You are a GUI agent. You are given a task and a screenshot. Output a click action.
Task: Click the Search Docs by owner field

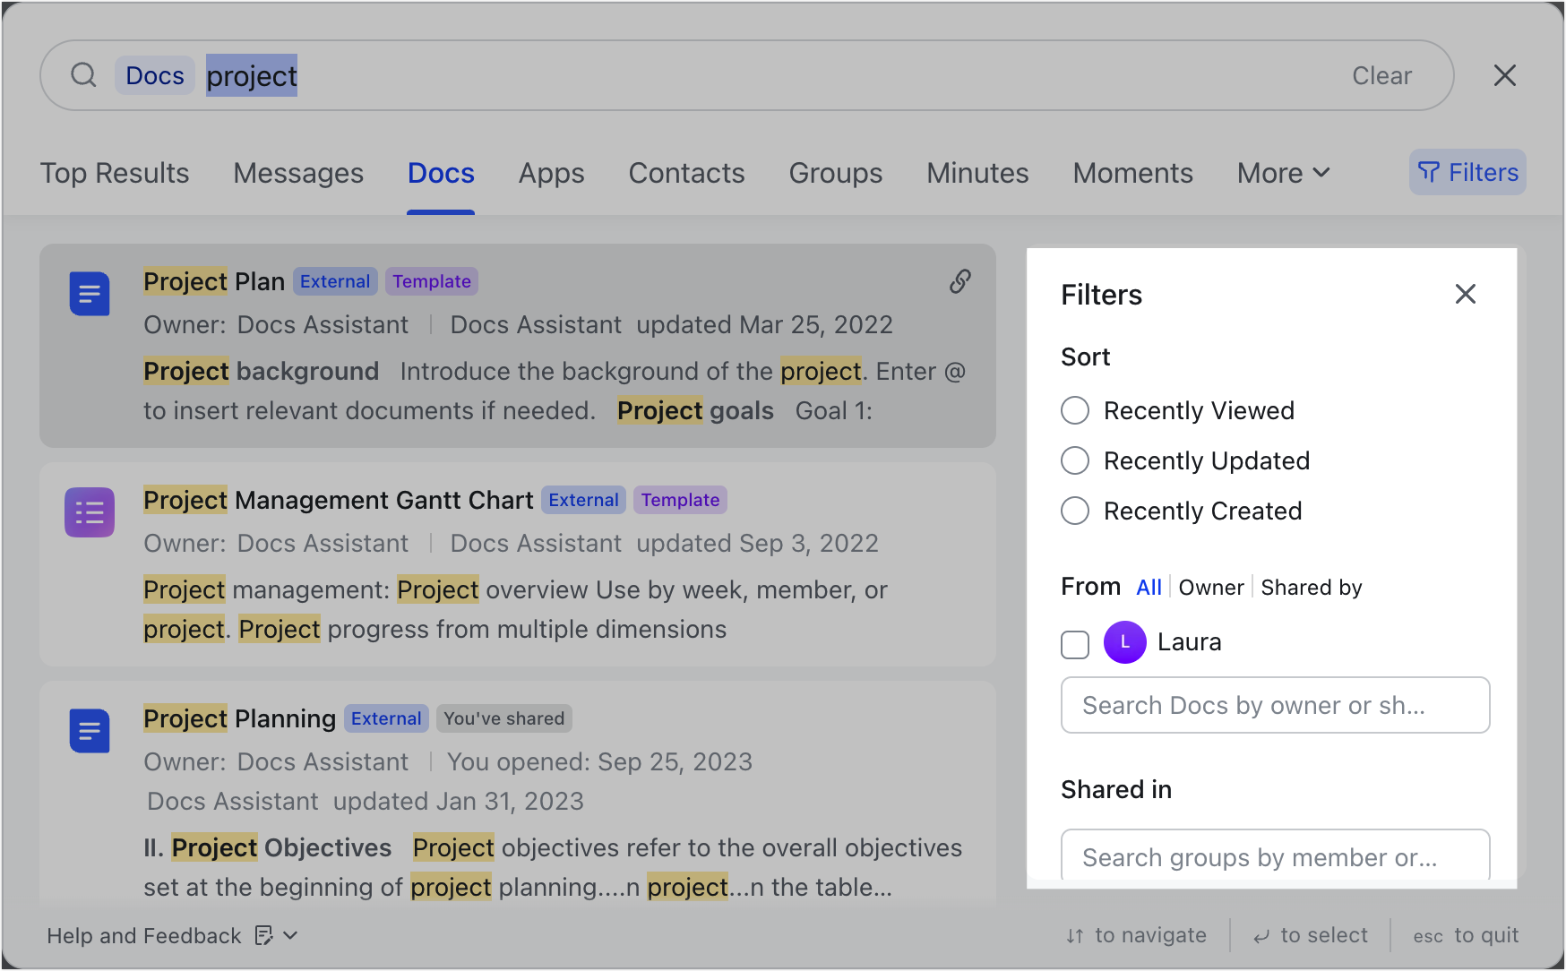pos(1274,705)
